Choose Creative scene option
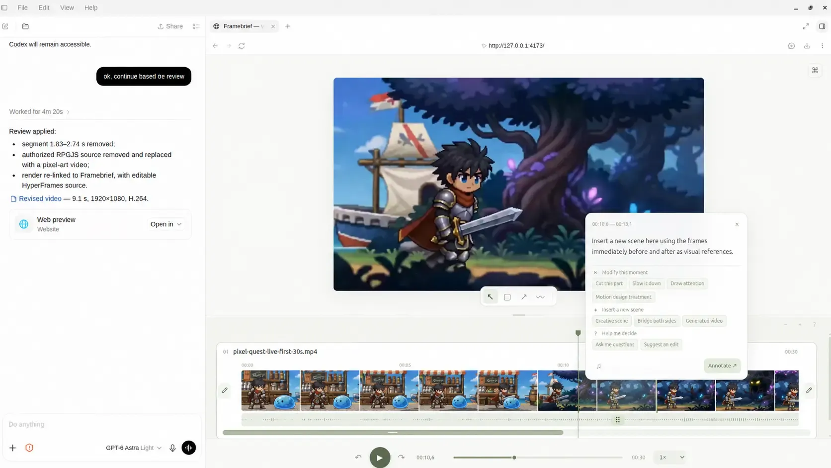 (611, 321)
